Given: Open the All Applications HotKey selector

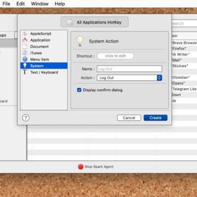Looking at the screenshot, I should (95, 22).
